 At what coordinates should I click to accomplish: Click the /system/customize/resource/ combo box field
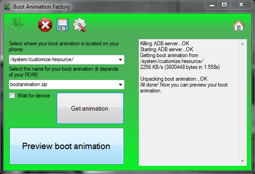(x=66, y=60)
